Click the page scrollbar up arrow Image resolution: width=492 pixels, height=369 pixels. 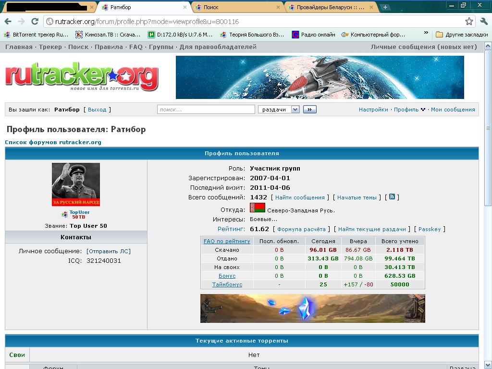coord(488,47)
